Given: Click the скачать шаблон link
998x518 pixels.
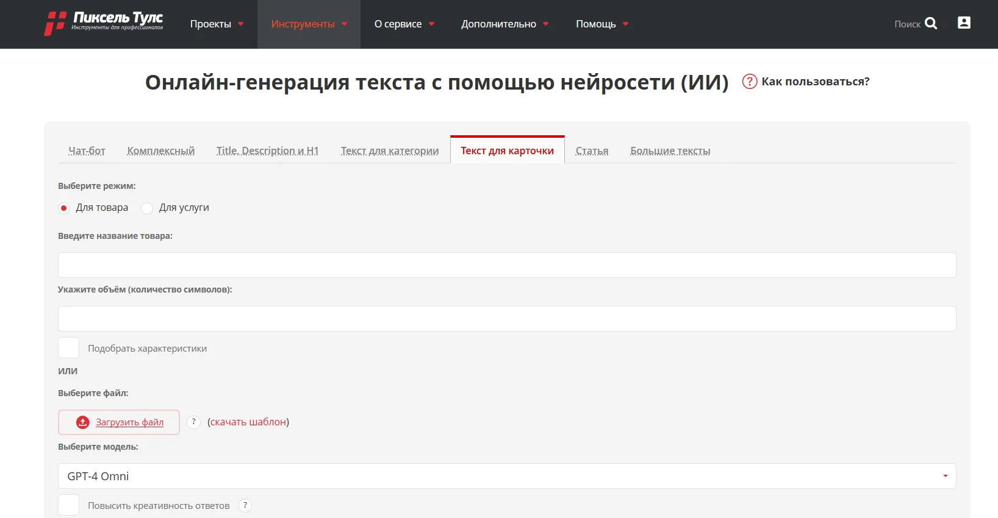Looking at the screenshot, I should (x=248, y=422).
